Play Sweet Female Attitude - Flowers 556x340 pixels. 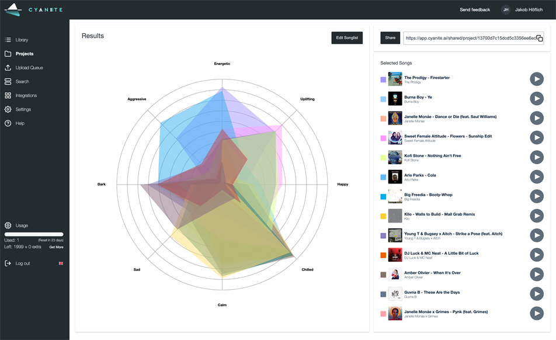537,137
